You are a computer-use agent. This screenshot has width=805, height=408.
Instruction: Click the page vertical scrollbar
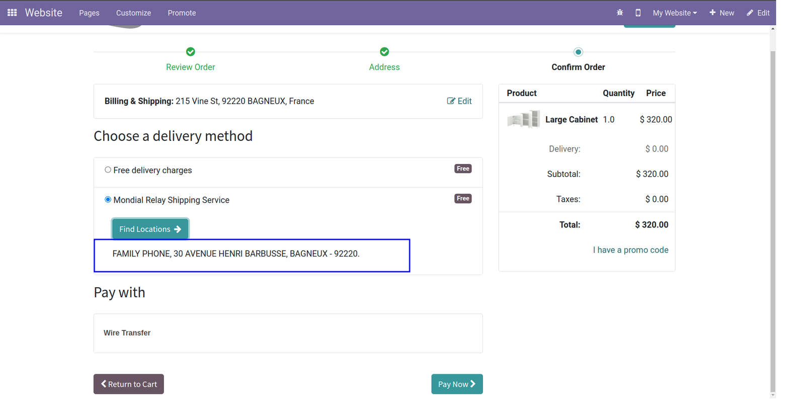tap(773, 211)
